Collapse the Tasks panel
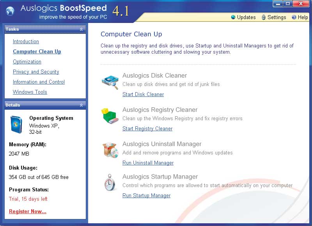Viewport: 312px width, 226px height. [x=81, y=29]
